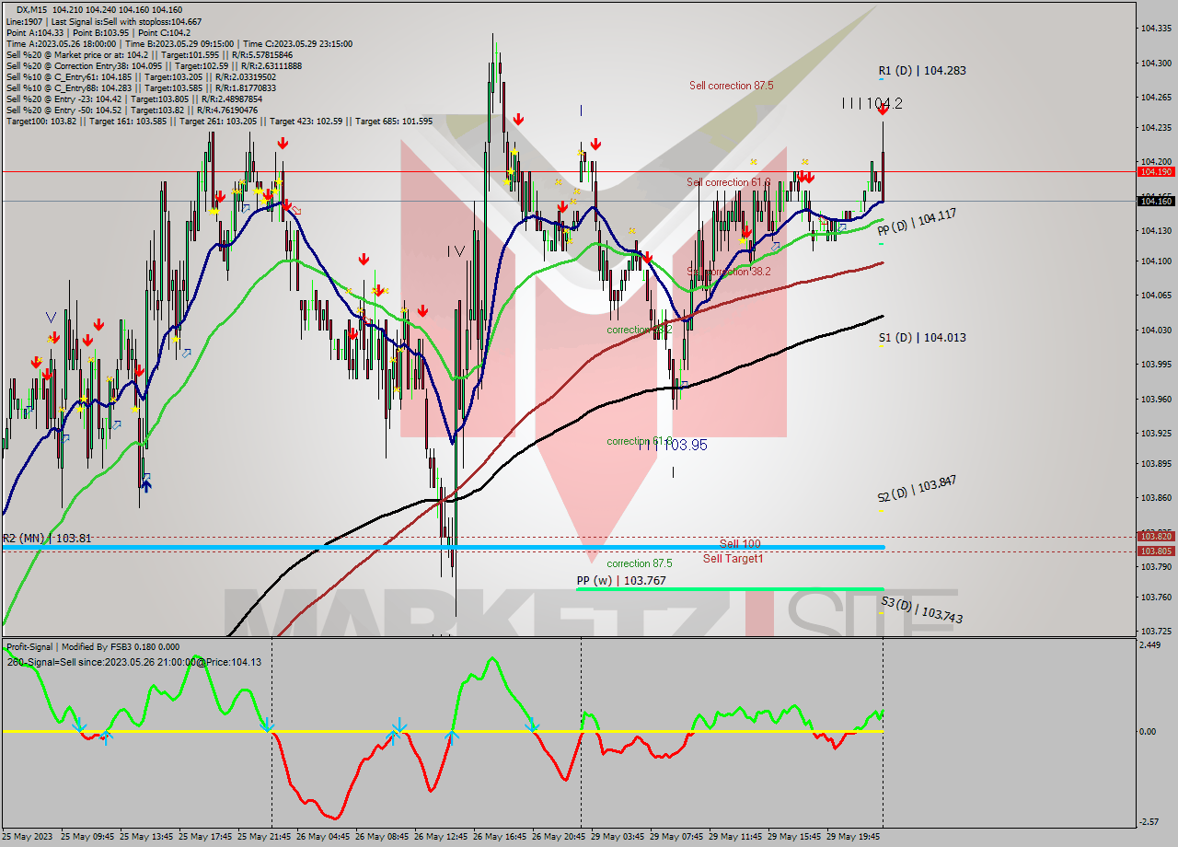Click the 'Line:1907 | Last Signal is:Sell' line

[x=104, y=21]
